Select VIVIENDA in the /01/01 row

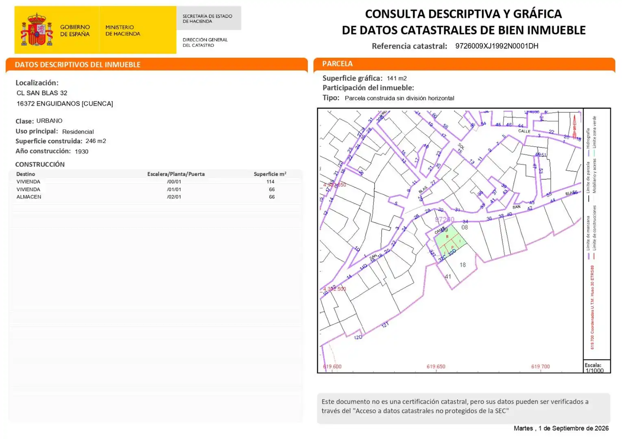(28, 189)
